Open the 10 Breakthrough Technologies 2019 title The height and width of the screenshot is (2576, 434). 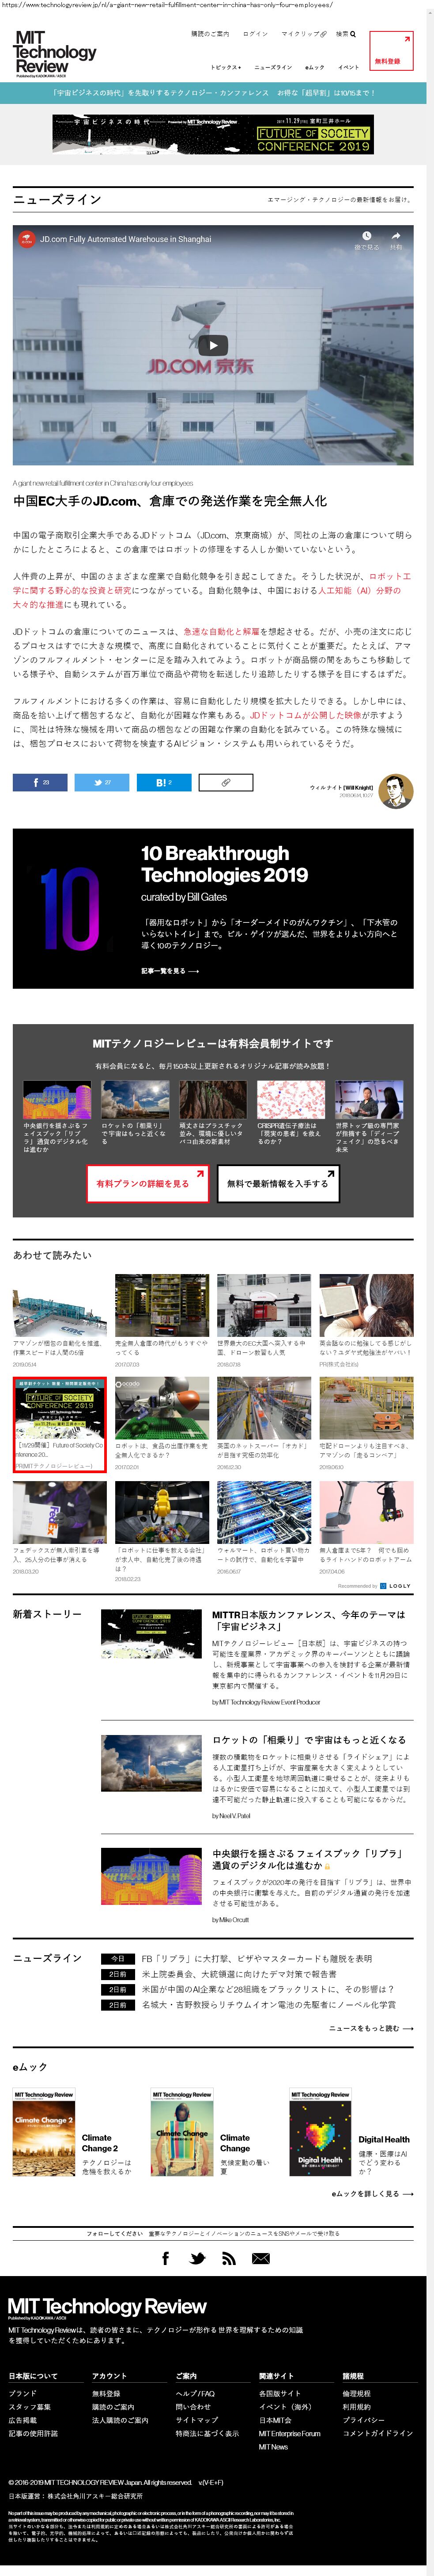coord(224,864)
